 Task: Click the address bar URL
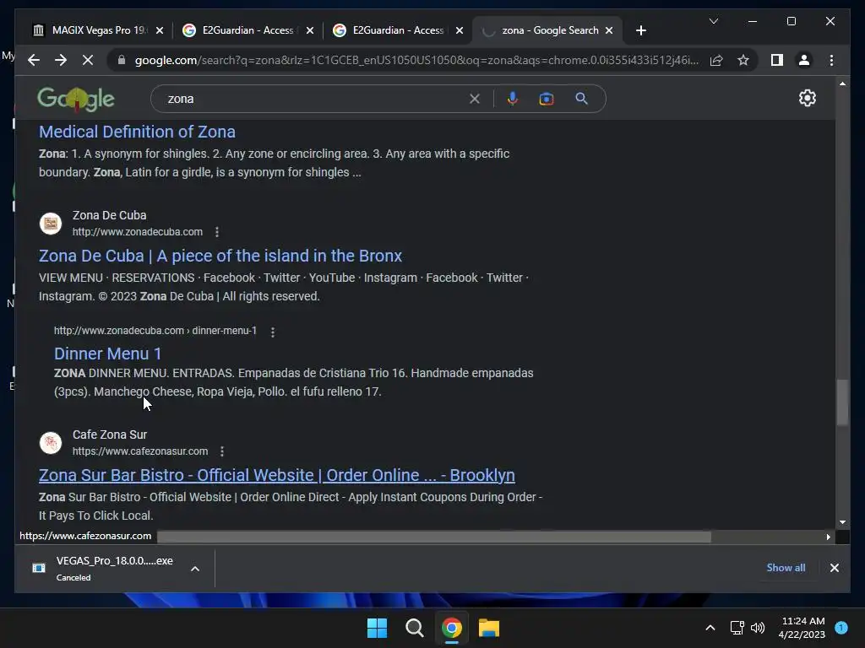(416, 60)
